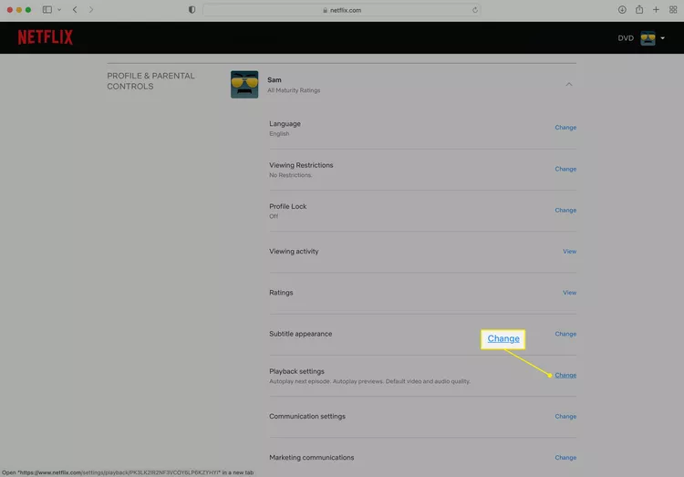This screenshot has height=477, width=684.
Task: Open Safari downloads icon
Action: coord(622,9)
